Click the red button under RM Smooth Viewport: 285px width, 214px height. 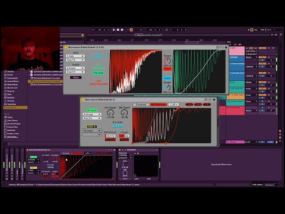tap(110, 140)
